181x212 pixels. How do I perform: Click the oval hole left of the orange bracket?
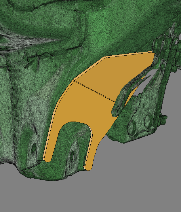(x=34, y=149)
